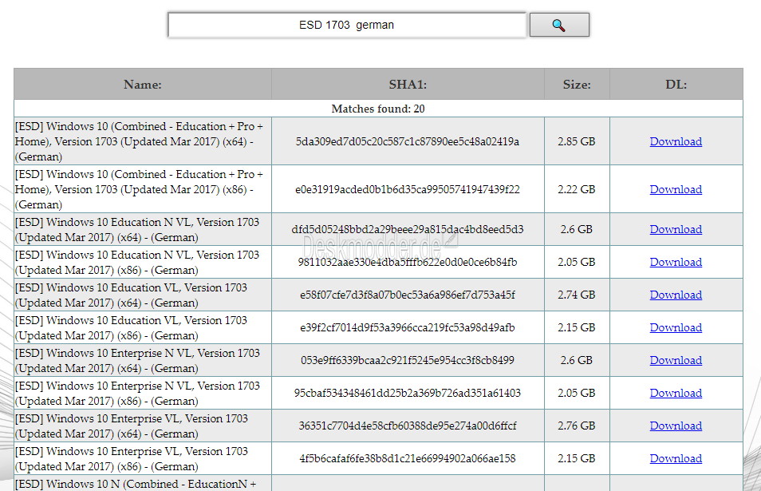Click size 2.6 GB in Education N VL x64 row
The height and width of the screenshot is (491, 761).
click(577, 229)
